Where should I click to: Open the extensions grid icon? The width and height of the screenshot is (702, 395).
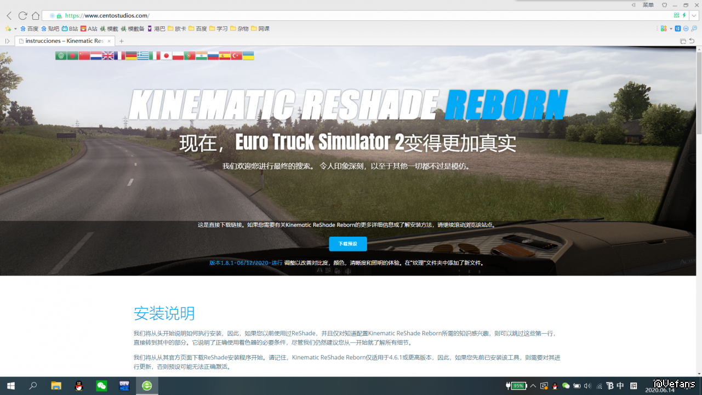664,28
